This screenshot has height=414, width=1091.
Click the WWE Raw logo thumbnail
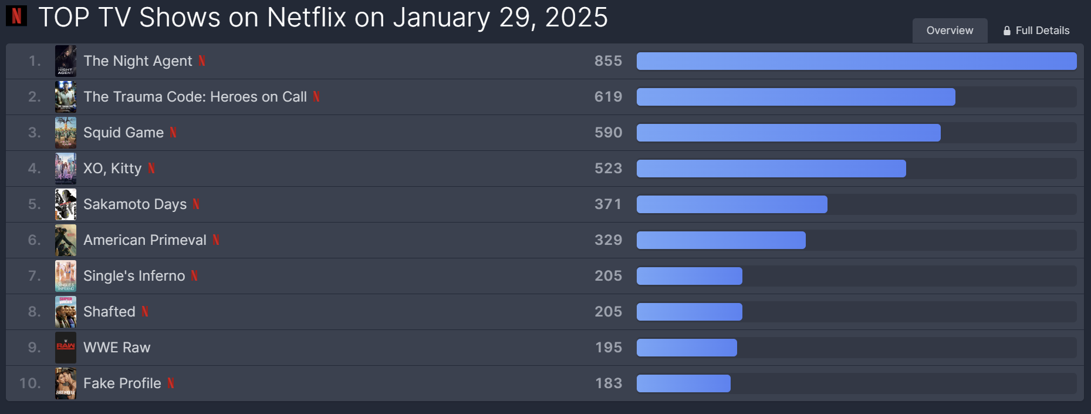coord(66,348)
